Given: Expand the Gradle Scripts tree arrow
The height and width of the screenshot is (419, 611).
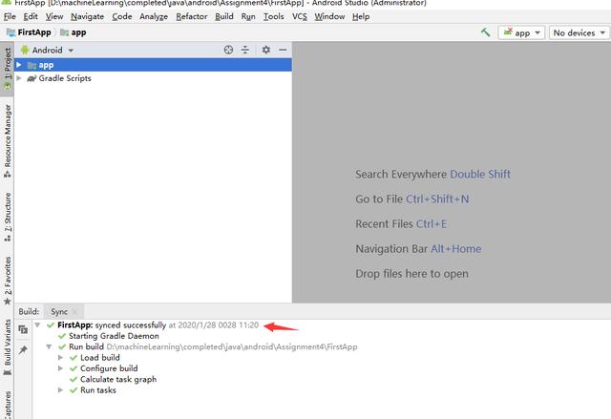Looking at the screenshot, I should (19, 78).
